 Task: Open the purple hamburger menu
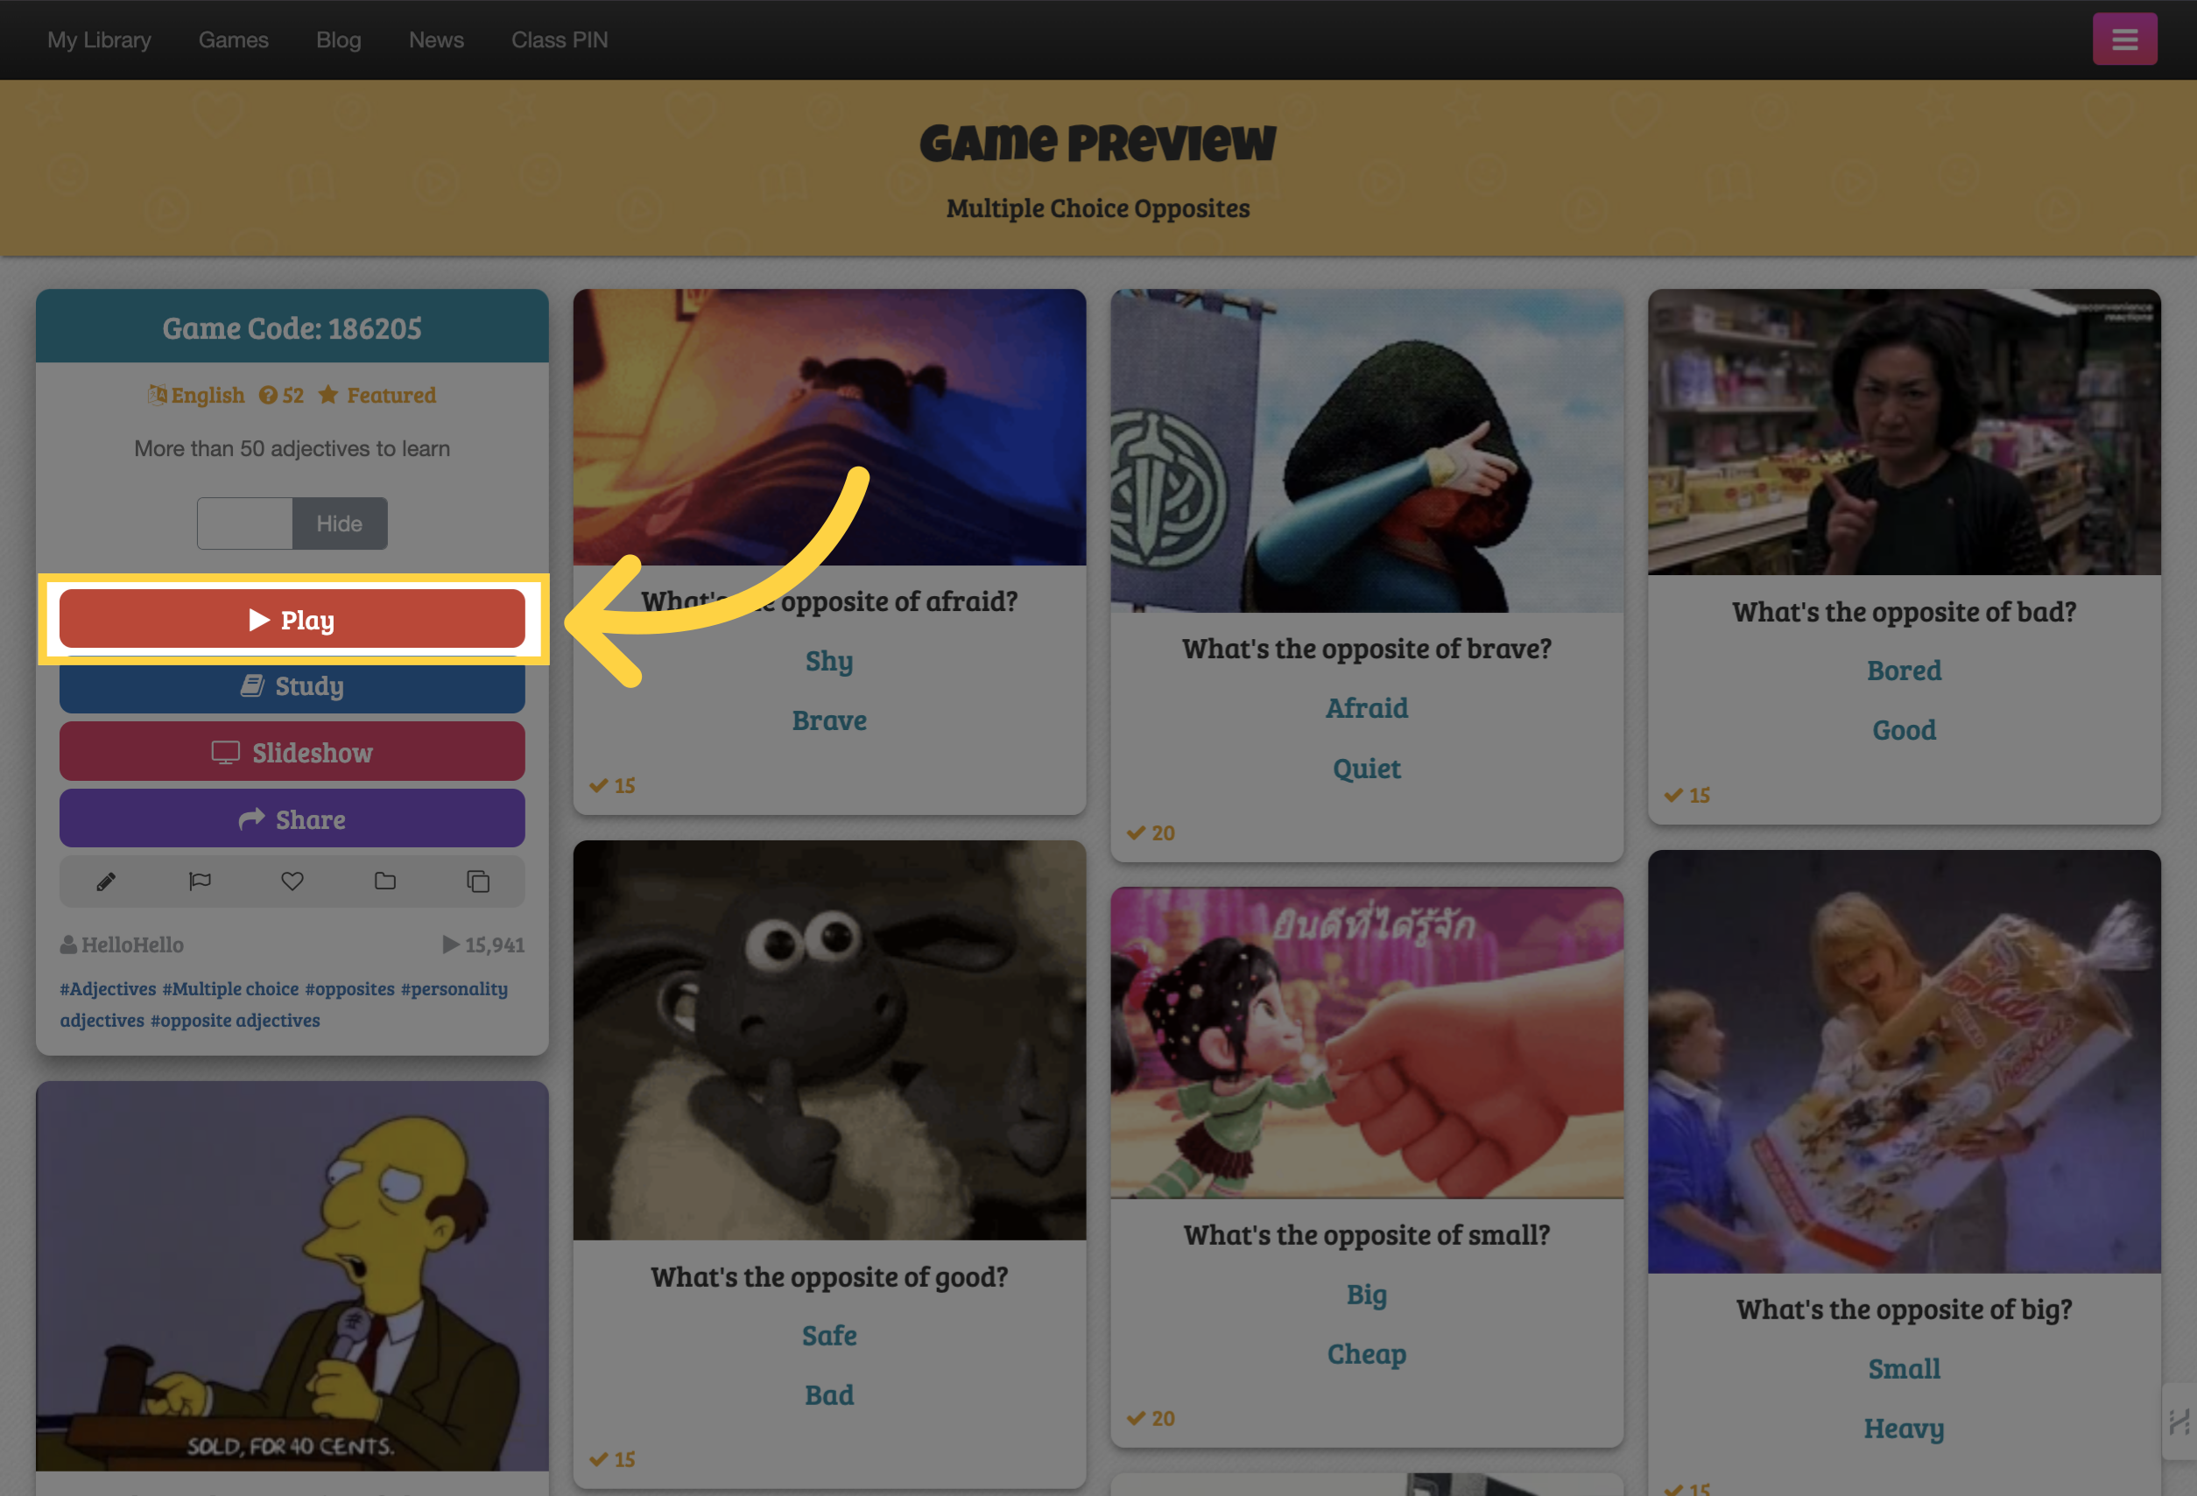2124,39
